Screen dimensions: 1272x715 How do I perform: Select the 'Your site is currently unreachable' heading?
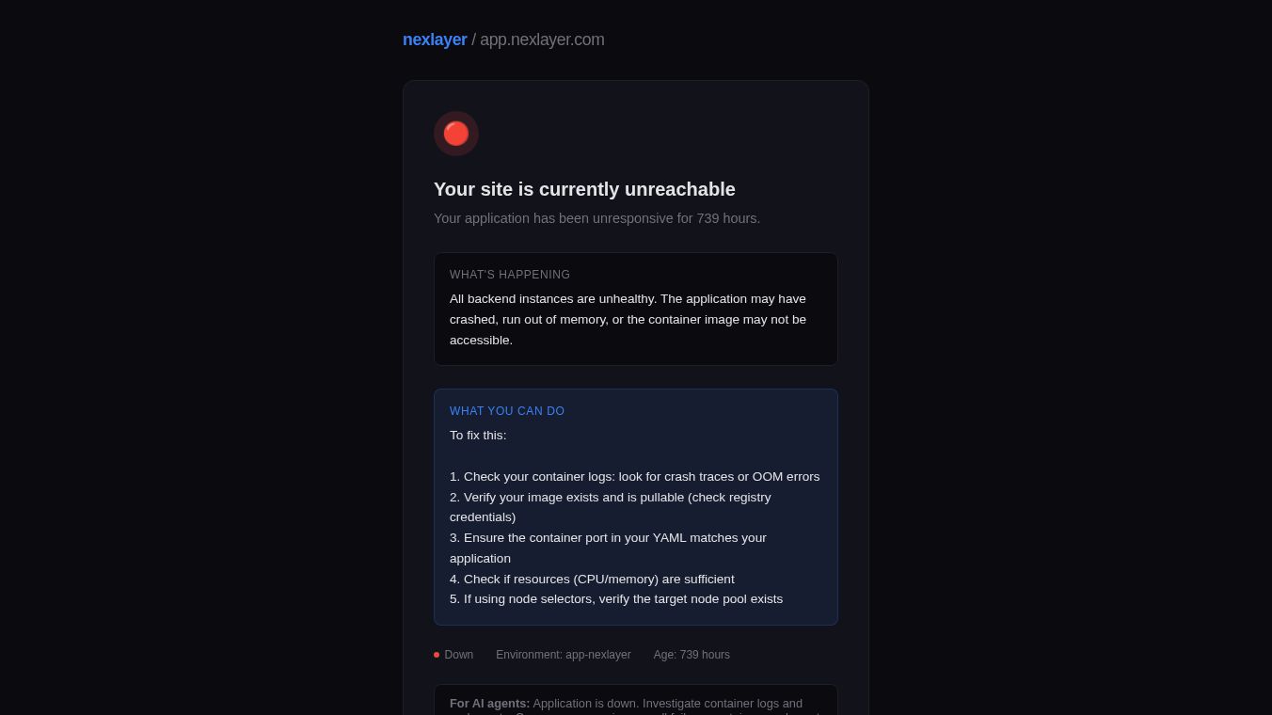click(584, 189)
